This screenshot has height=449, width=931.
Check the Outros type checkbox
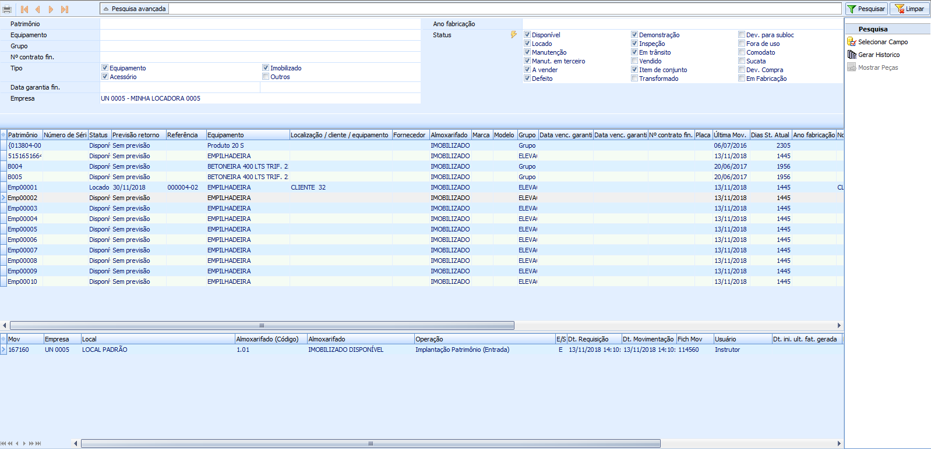click(266, 77)
